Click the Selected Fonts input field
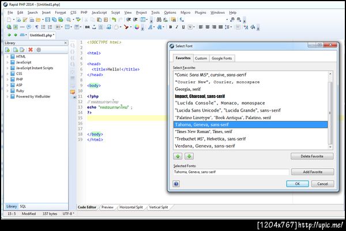This screenshot has height=231, width=346. [x=231, y=172]
